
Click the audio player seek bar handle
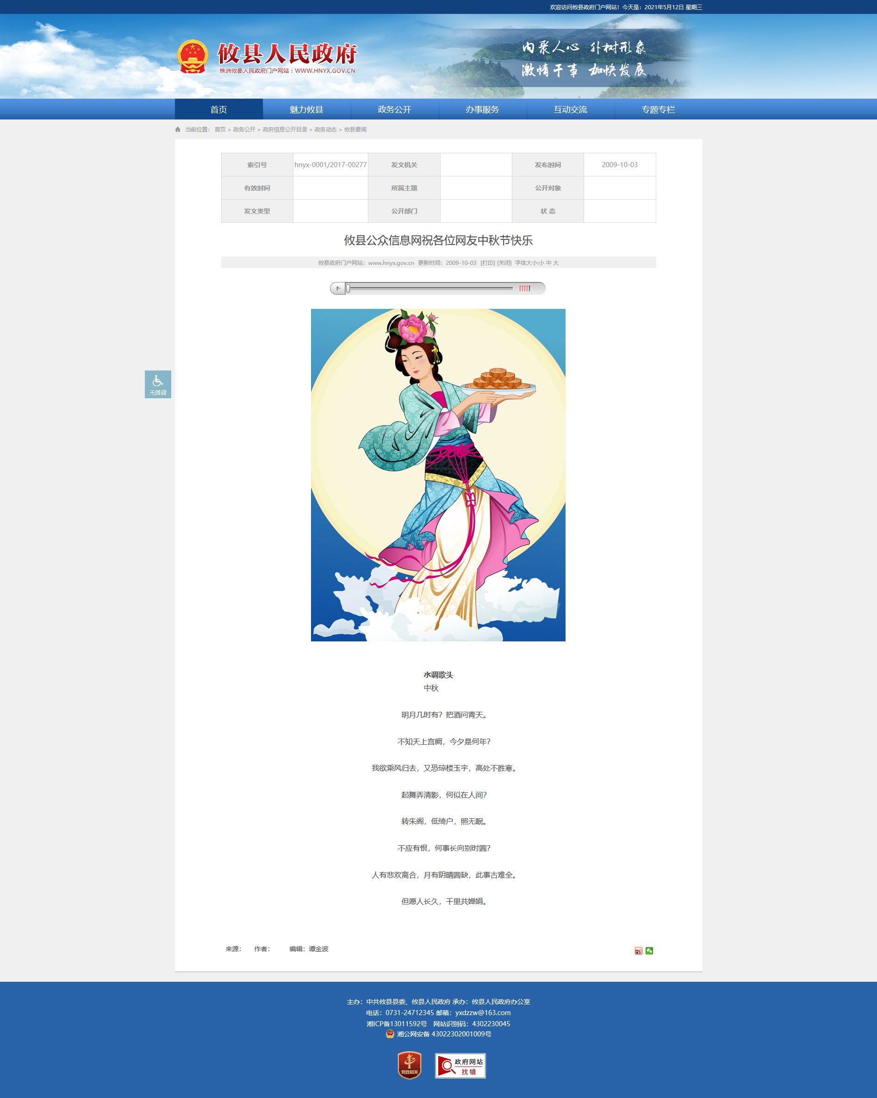(348, 289)
